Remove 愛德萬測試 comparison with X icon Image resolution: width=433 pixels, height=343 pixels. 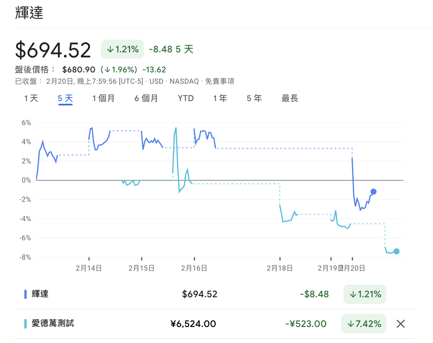coord(401,324)
